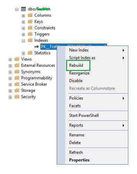Select the Security tree label
The image size is (137, 174).
(29, 97)
